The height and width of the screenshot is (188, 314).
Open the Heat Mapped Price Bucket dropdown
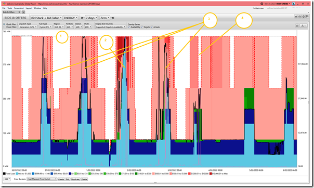click(42, 179)
